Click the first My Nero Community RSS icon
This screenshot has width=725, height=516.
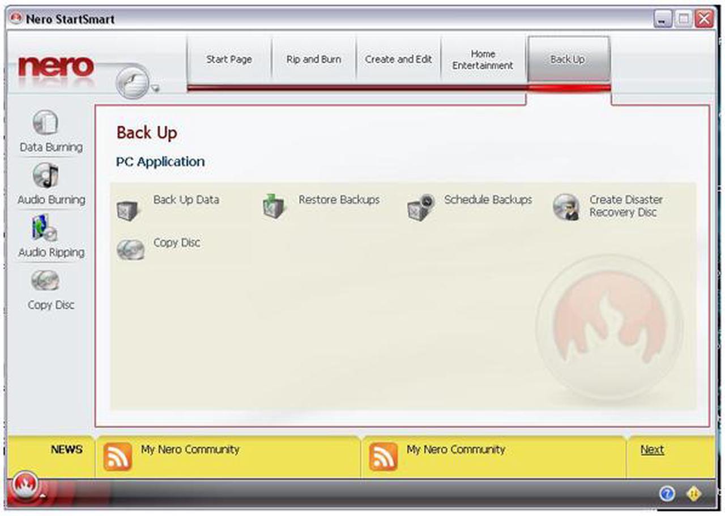[x=117, y=457]
